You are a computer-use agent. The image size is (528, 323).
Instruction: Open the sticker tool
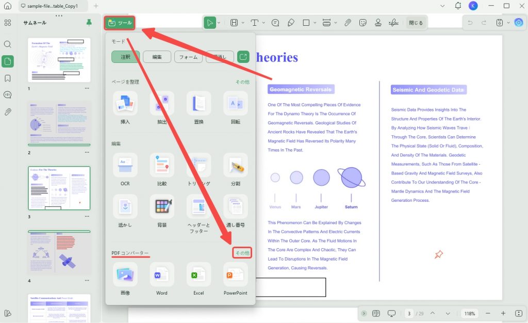(x=362, y=23)
